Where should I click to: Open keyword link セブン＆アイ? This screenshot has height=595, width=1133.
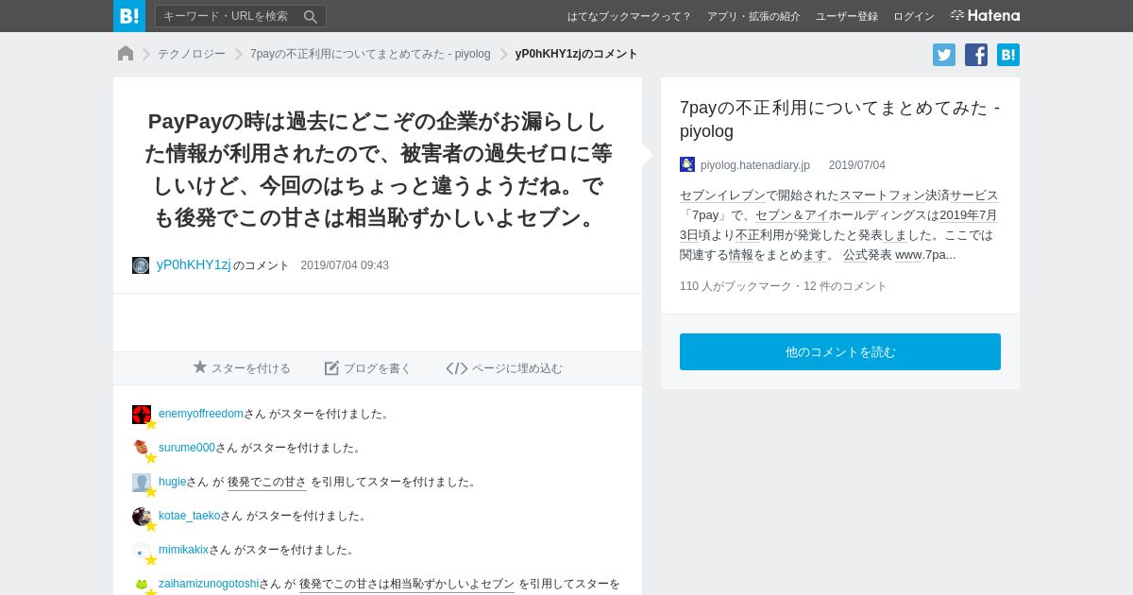(792, 215)
